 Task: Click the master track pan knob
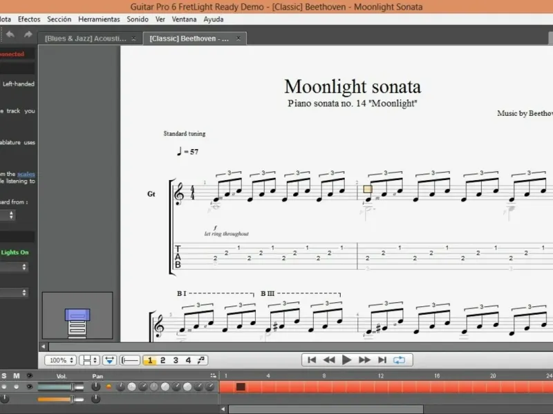click(x=96, y=399)
